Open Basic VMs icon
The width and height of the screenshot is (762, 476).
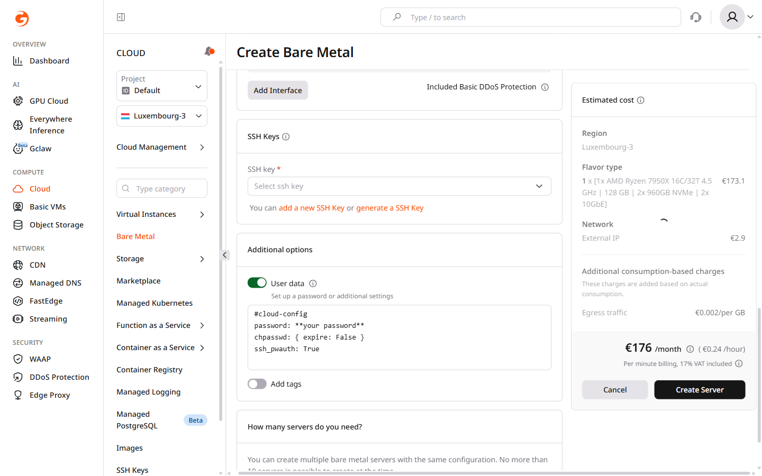[18, 207]
